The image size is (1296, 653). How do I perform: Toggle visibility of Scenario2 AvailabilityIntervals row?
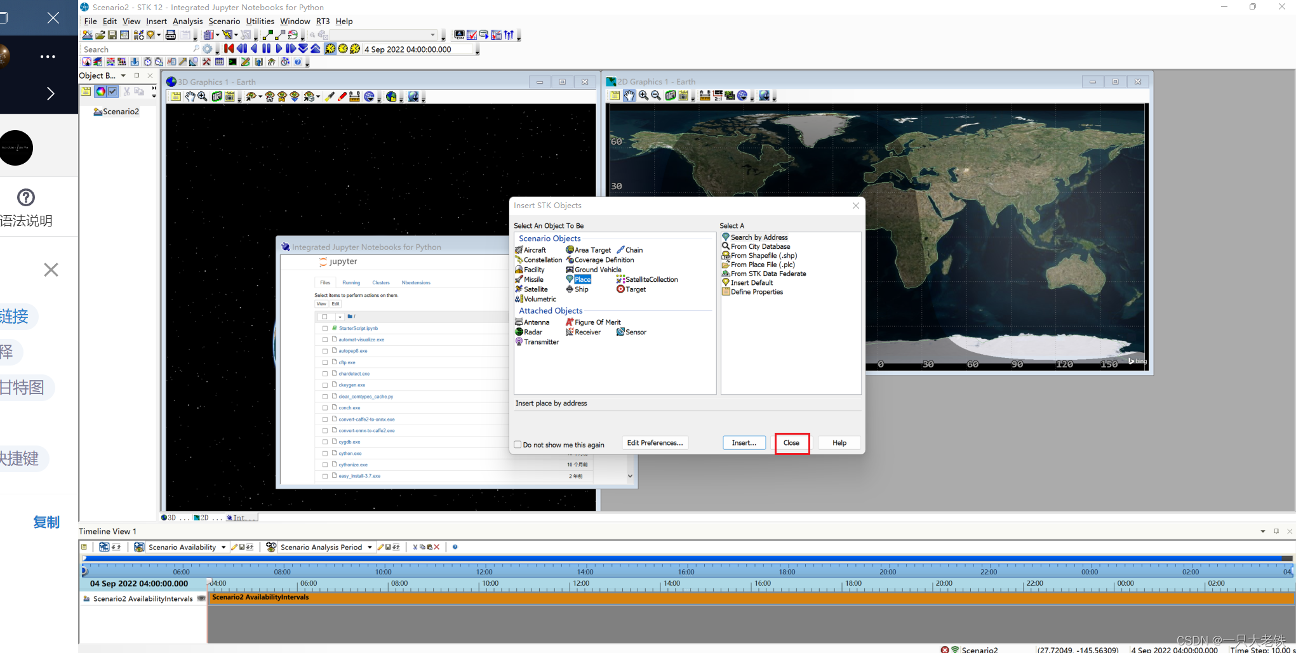coord(201,598)
